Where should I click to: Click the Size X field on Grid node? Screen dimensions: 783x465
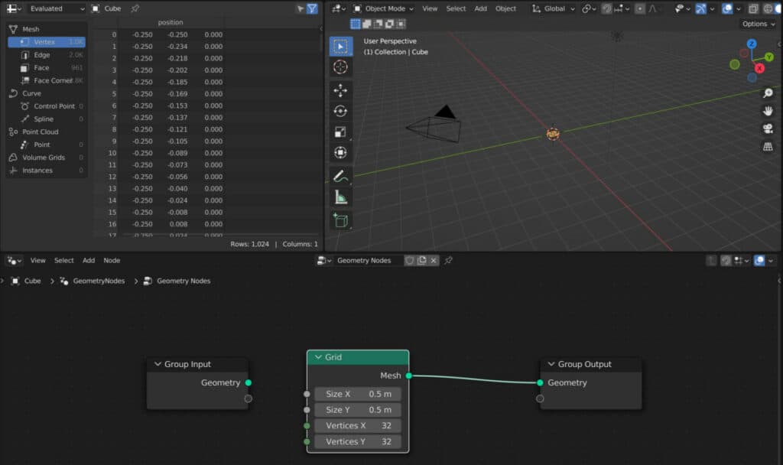tap(358, 394)
